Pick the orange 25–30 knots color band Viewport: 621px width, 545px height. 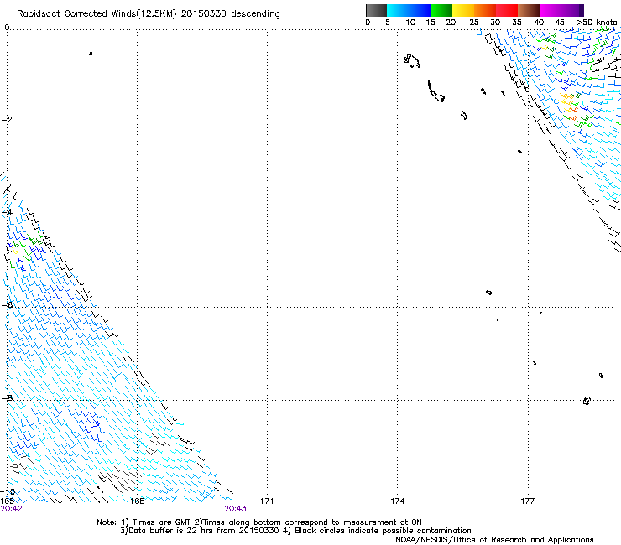pos(485,10)
